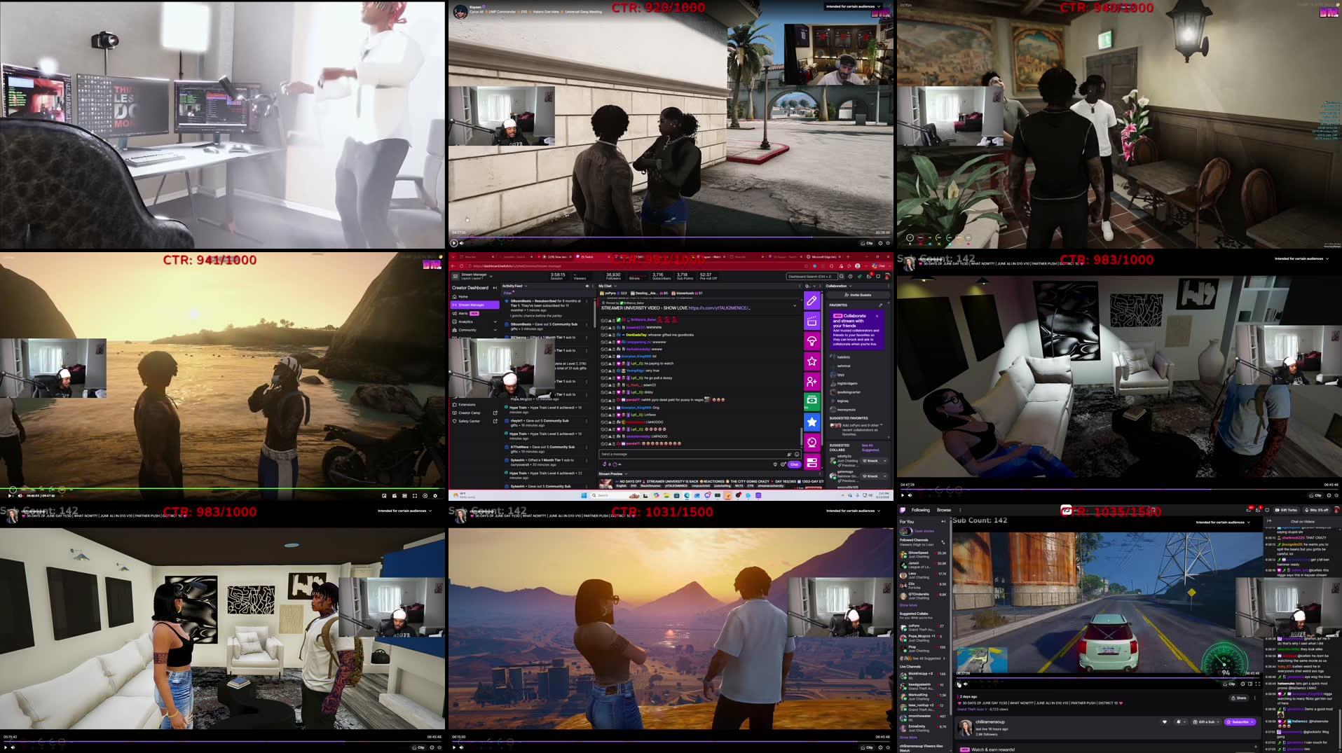Viewport: 1342px width, 753px height.
Task: Click the parachute raid quick action in dashboard
Action: (x=812, y=341)
